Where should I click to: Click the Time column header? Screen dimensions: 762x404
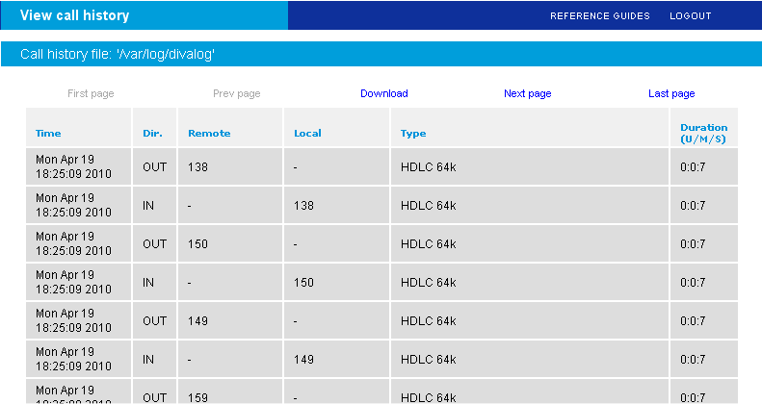pos(48,134)
